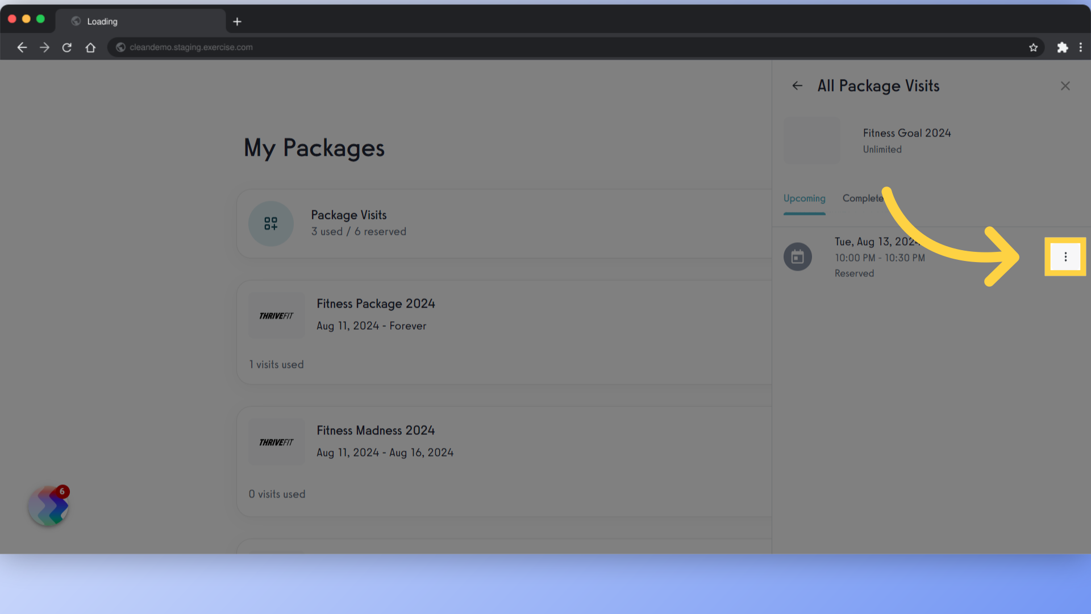Screen dimensions: 1091x614
Task: Click the browser address bar URL
Action: (190, 47)
